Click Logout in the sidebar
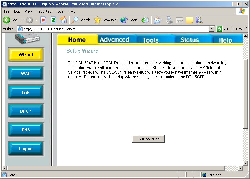 26,149
